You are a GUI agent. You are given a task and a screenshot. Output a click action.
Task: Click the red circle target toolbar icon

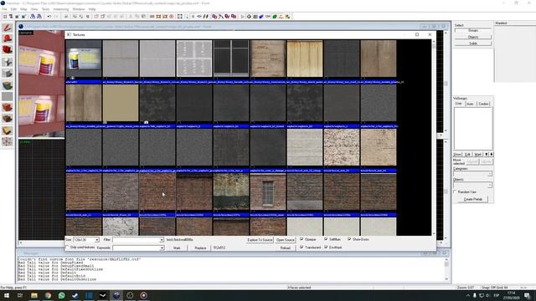point(171,17)
